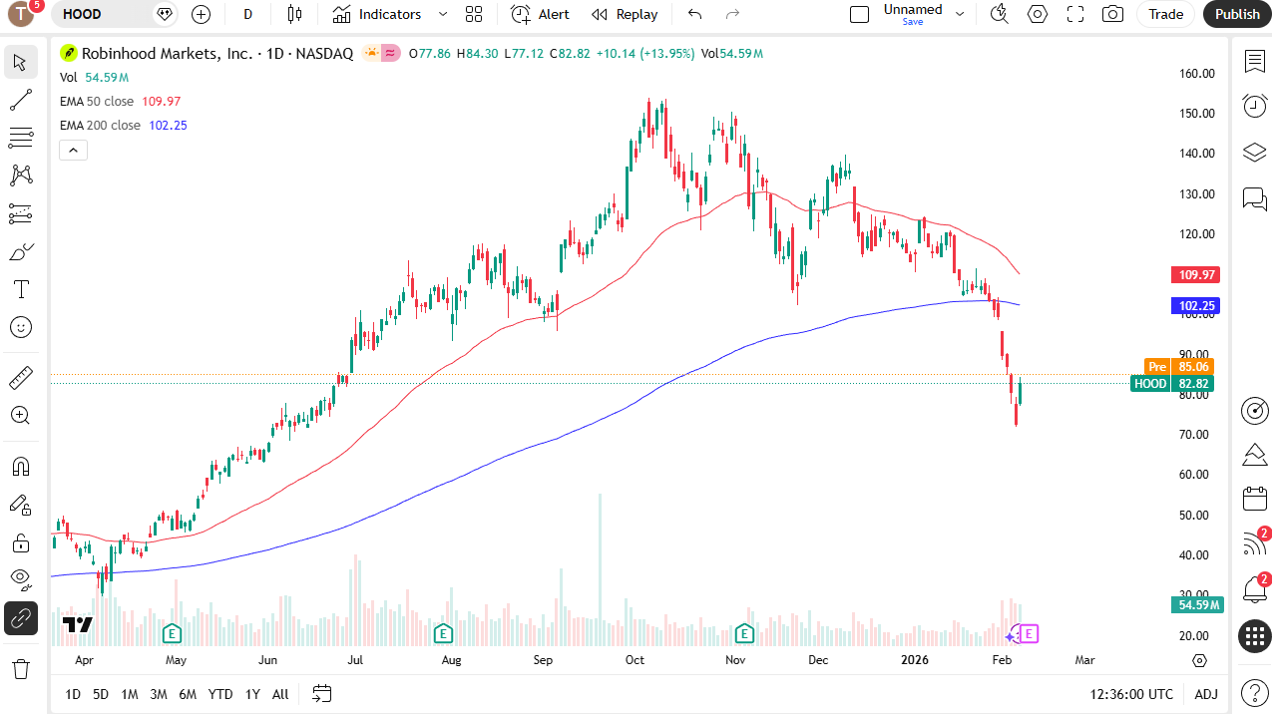The height and width of the screenshot is (714, 1272).
Task: Remove drawings with trash icon
Action: [x=21, y=668]
